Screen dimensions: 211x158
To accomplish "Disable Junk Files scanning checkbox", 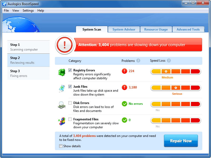I will pos(70,86).
